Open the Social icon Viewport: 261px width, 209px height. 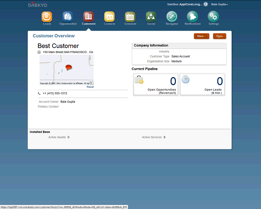(151, 16)
